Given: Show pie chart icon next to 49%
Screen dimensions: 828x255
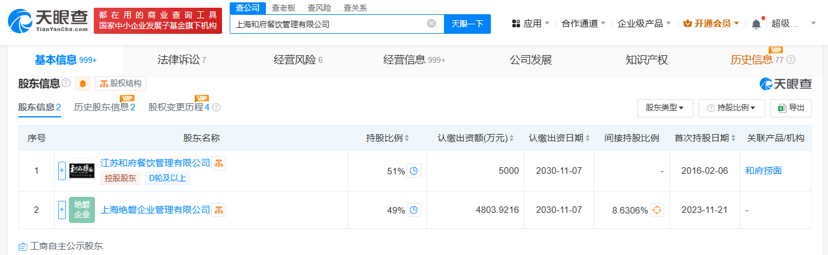Looking at the screenshot, I should pos(414,210).
